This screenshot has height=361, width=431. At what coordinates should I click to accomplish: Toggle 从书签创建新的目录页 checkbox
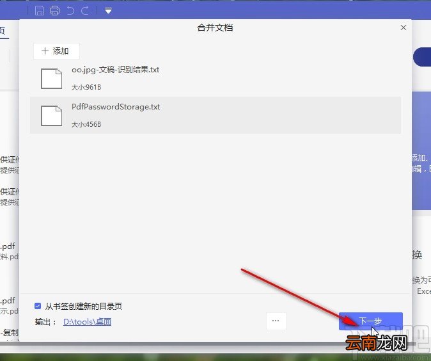tap(38, 306)
